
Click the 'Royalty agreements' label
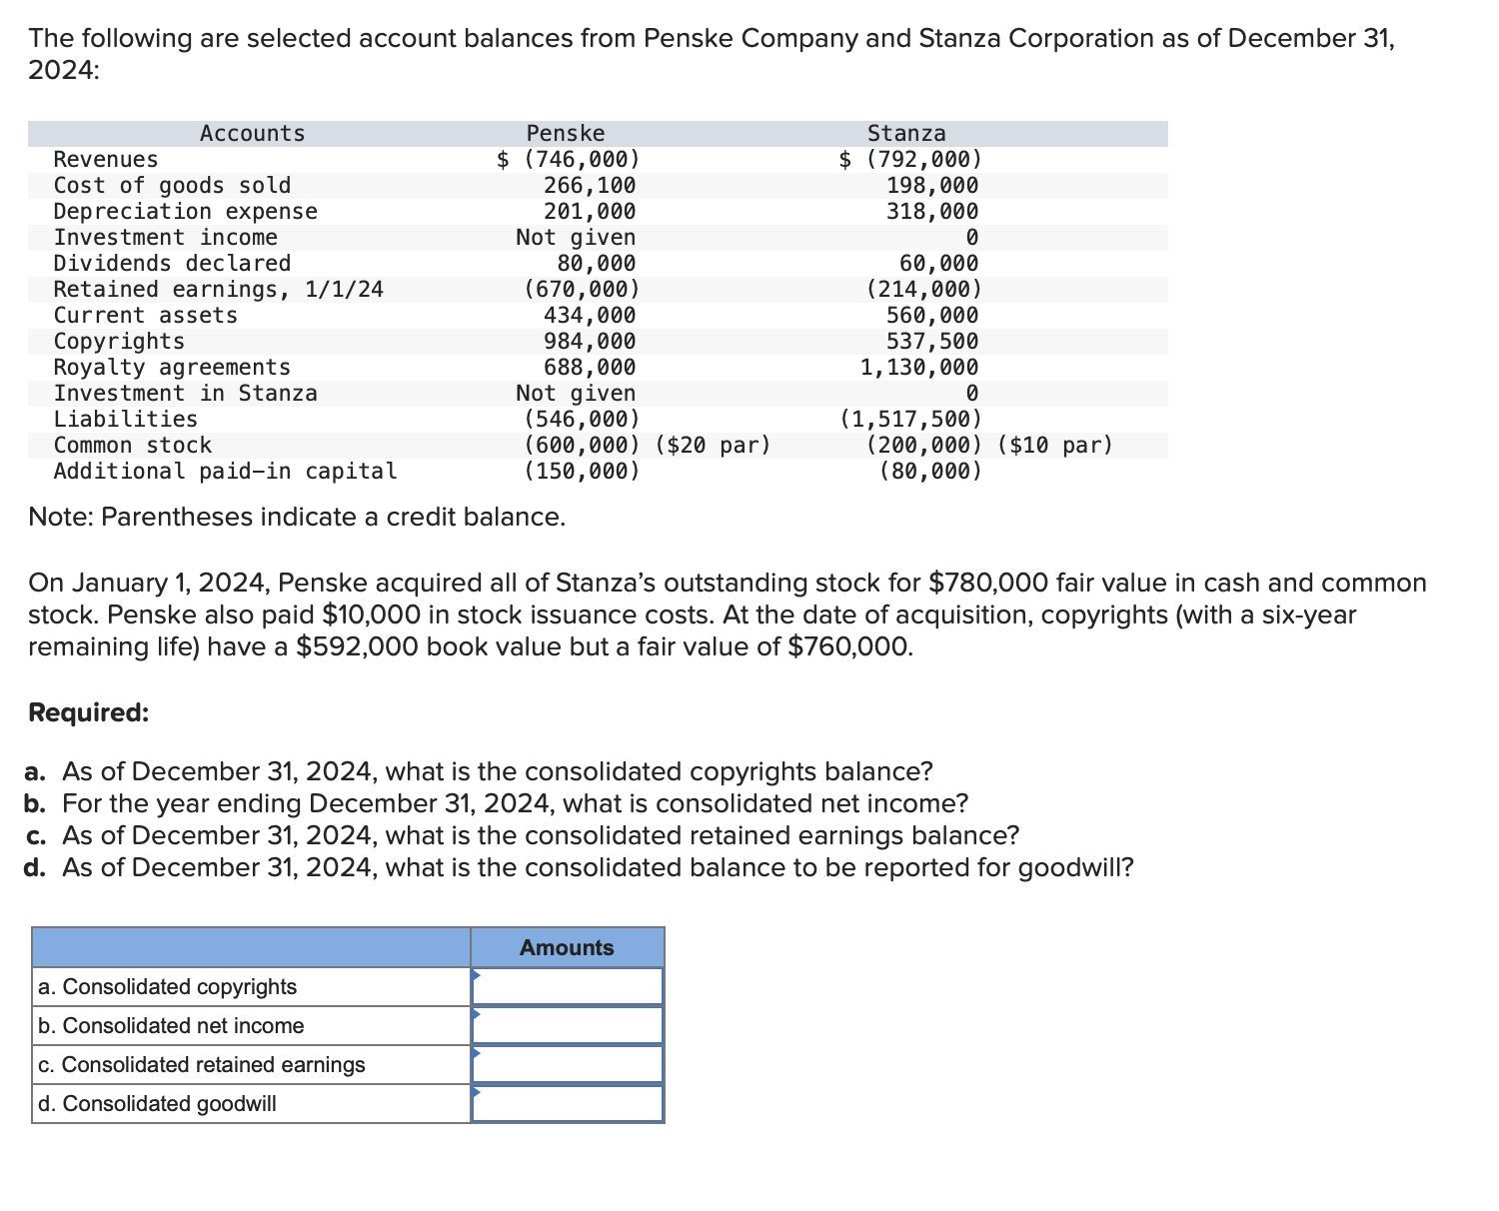pyautogui.click(x=172, y=367)
